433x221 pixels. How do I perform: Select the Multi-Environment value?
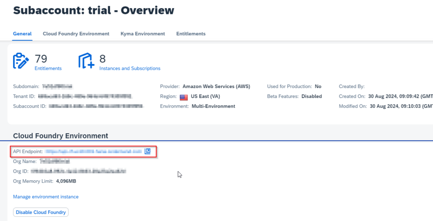tap(214, 106)
